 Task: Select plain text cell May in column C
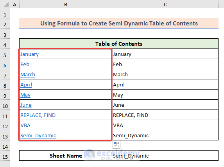coord(165,95)
